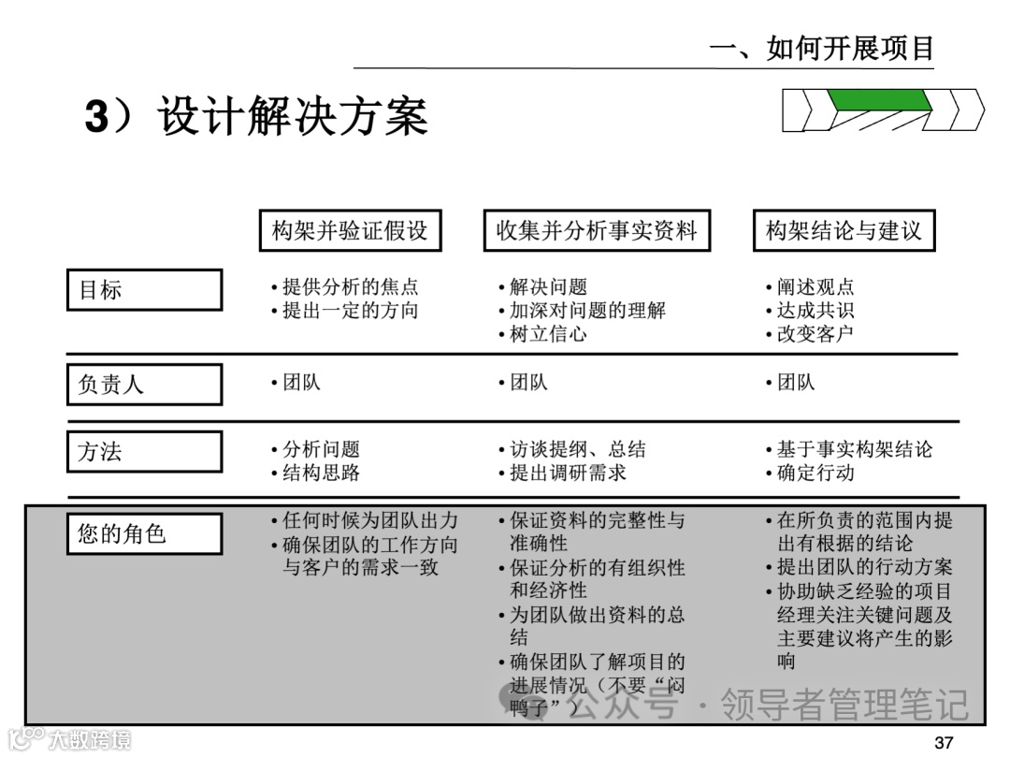Image resolution: width=1010 pixels, height=758 pixels.
Task: Click the bullet 达成共识
Action: [810, 311]
